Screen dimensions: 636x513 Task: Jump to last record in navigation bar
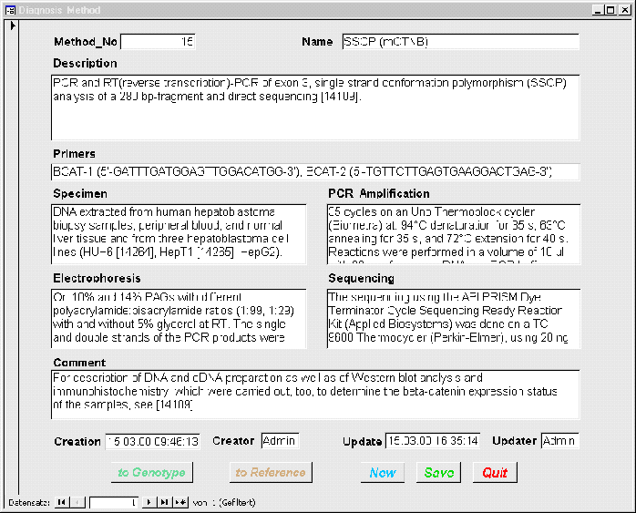(165, 502)
